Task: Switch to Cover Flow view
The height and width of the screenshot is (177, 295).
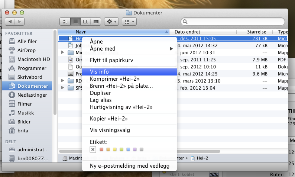Action: [96, 22]
